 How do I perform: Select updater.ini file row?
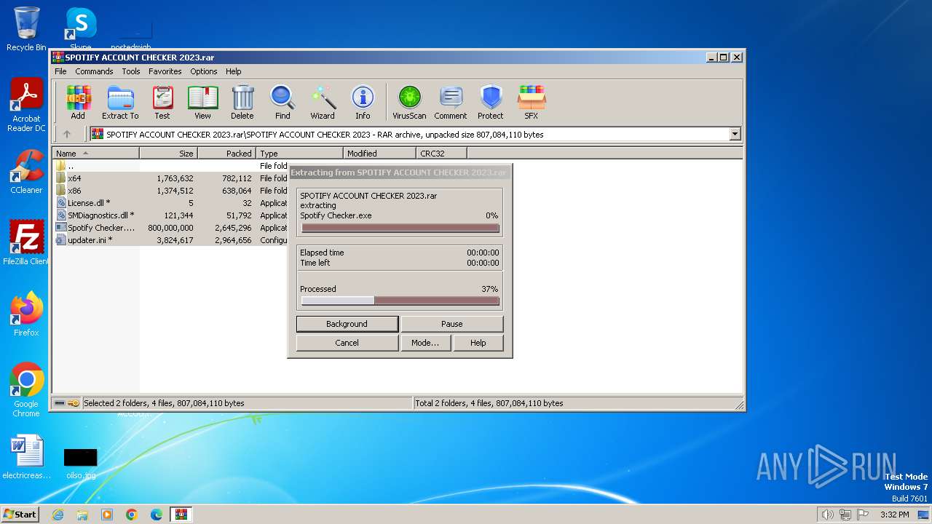point(171,240)
